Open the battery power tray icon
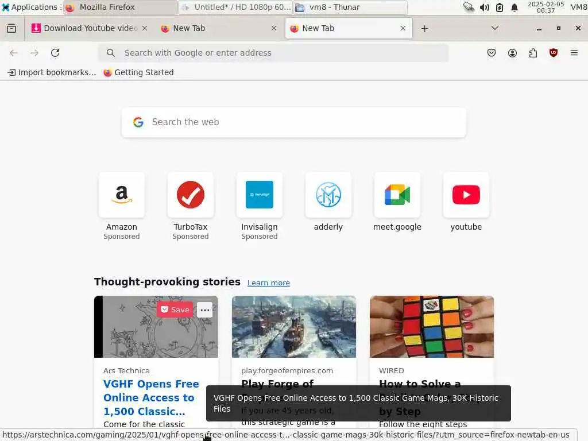The height and width of the screenshot is (441, 588). coord(500,7)
